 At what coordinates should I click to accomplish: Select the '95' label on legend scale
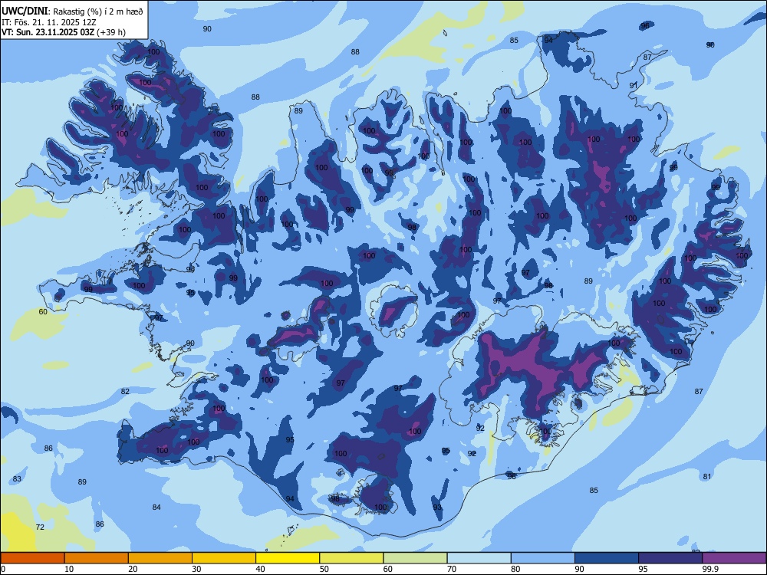click(644, 569)
